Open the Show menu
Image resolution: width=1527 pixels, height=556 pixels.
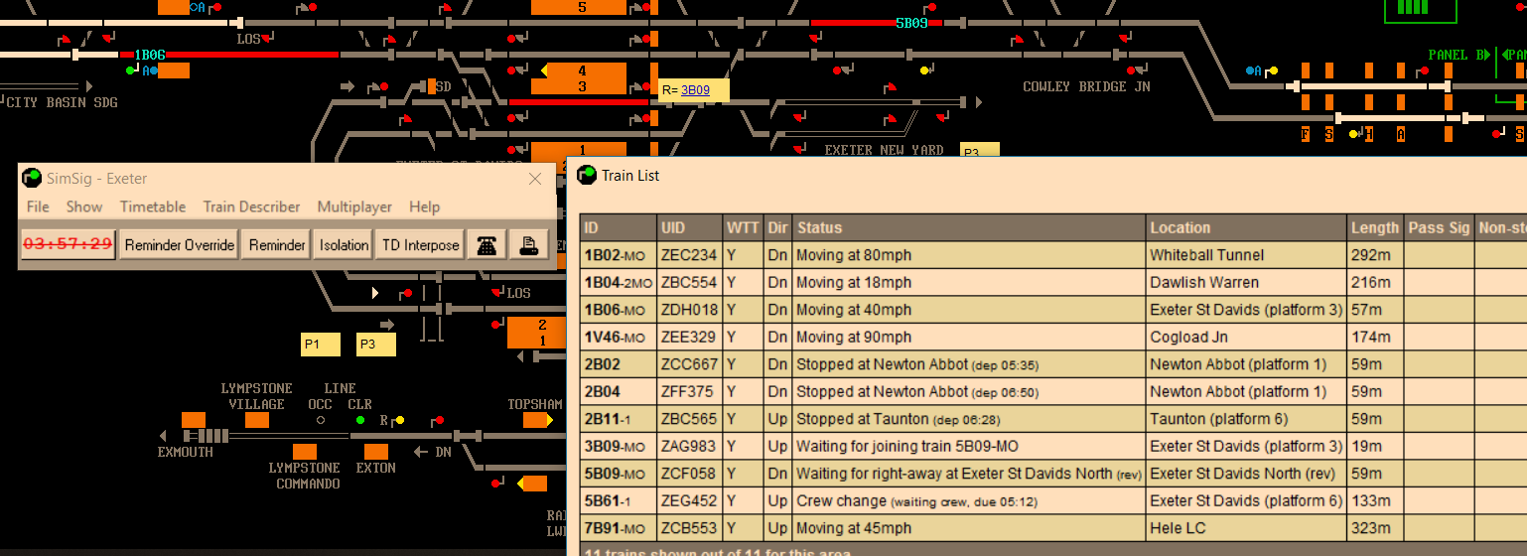(x=84, y=207)
